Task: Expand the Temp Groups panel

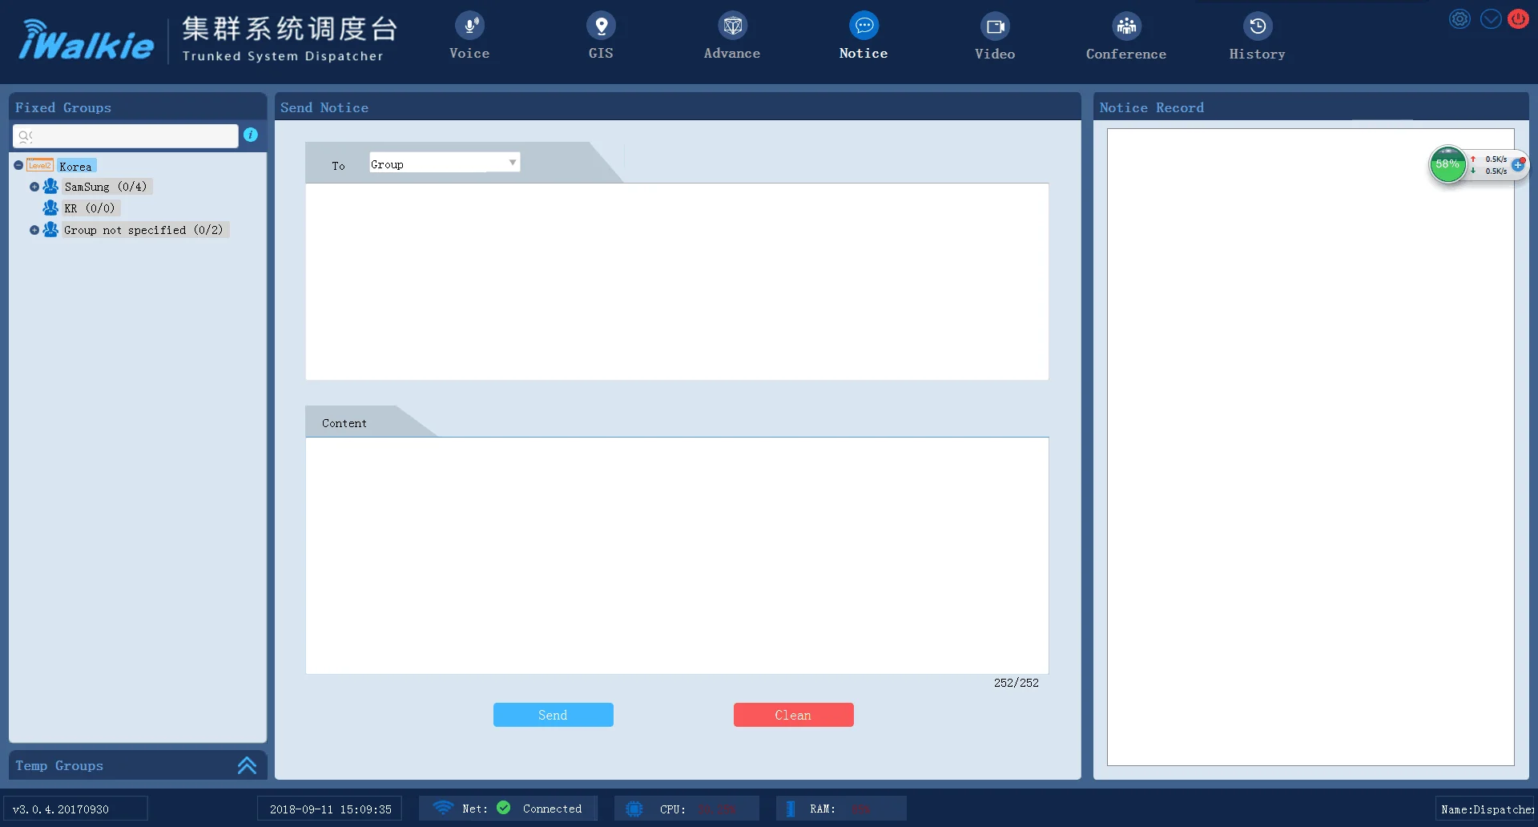Action: pos(247,765)
